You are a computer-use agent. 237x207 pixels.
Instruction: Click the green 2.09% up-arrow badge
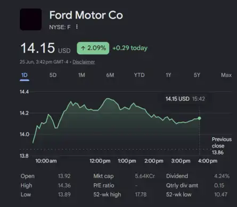pos(93,48)
